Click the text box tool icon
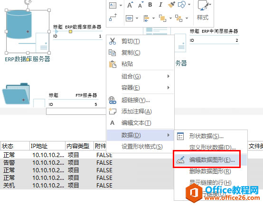The image size is (263, 206). click(113, 5)
